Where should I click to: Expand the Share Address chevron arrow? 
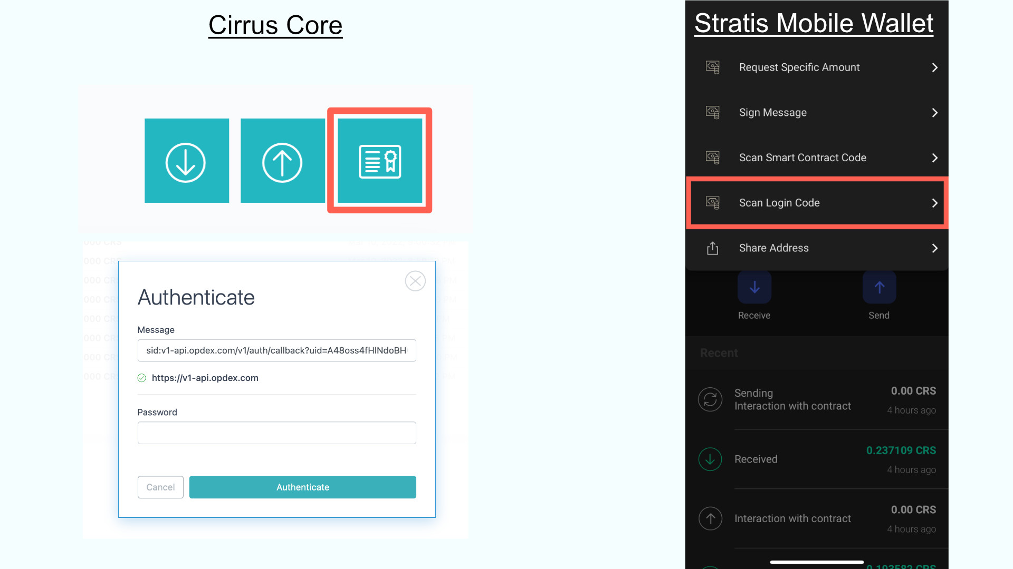point(934,248)
